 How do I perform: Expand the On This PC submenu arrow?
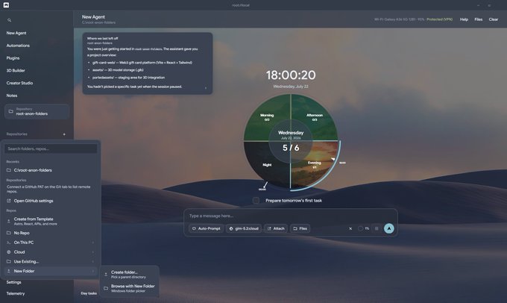93,243
